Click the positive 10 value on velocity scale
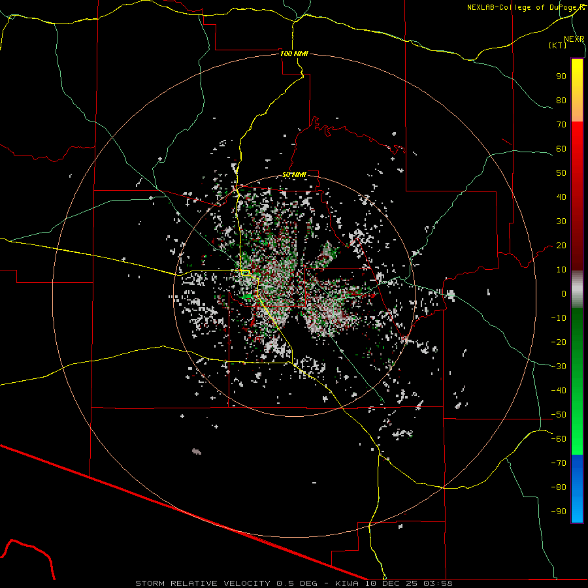Image resolution: width=588 pixels, height=588 pixels. click(561, 270)
